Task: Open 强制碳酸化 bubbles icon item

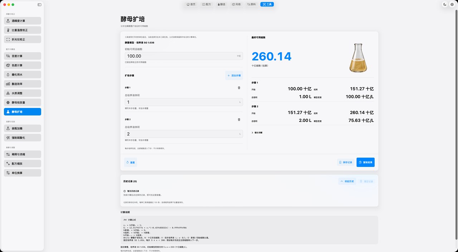Action: 23,138
